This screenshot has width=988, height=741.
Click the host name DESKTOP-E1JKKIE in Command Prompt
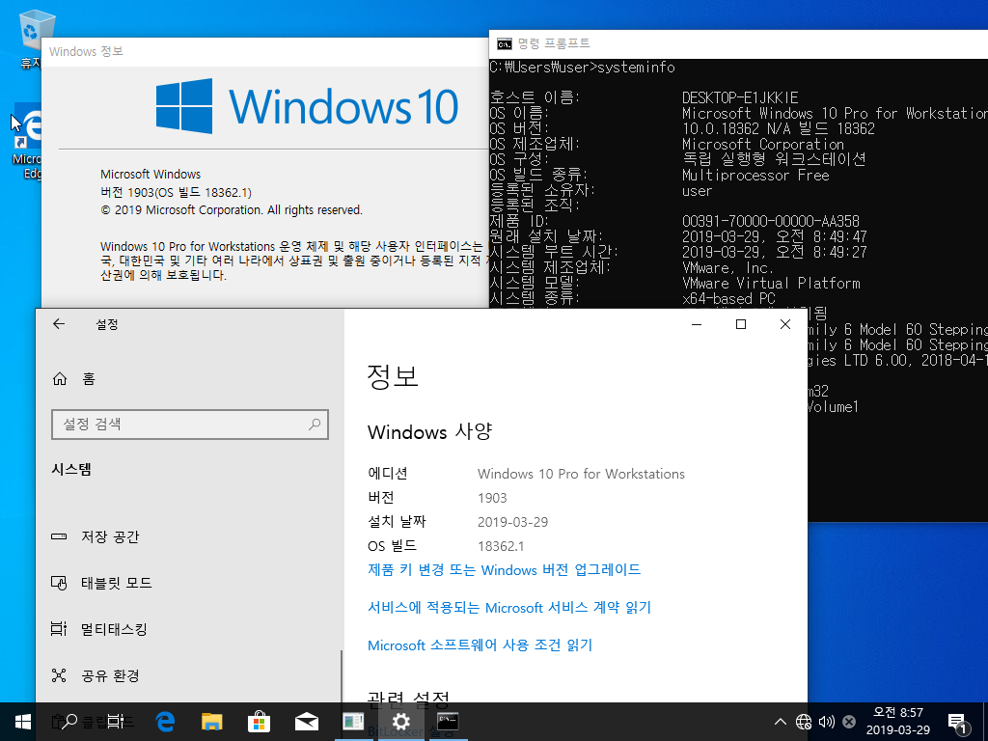740,97
